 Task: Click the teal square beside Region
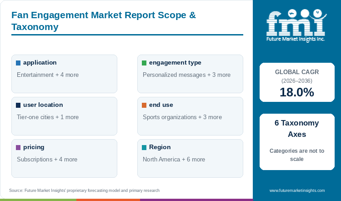(144, 147)
